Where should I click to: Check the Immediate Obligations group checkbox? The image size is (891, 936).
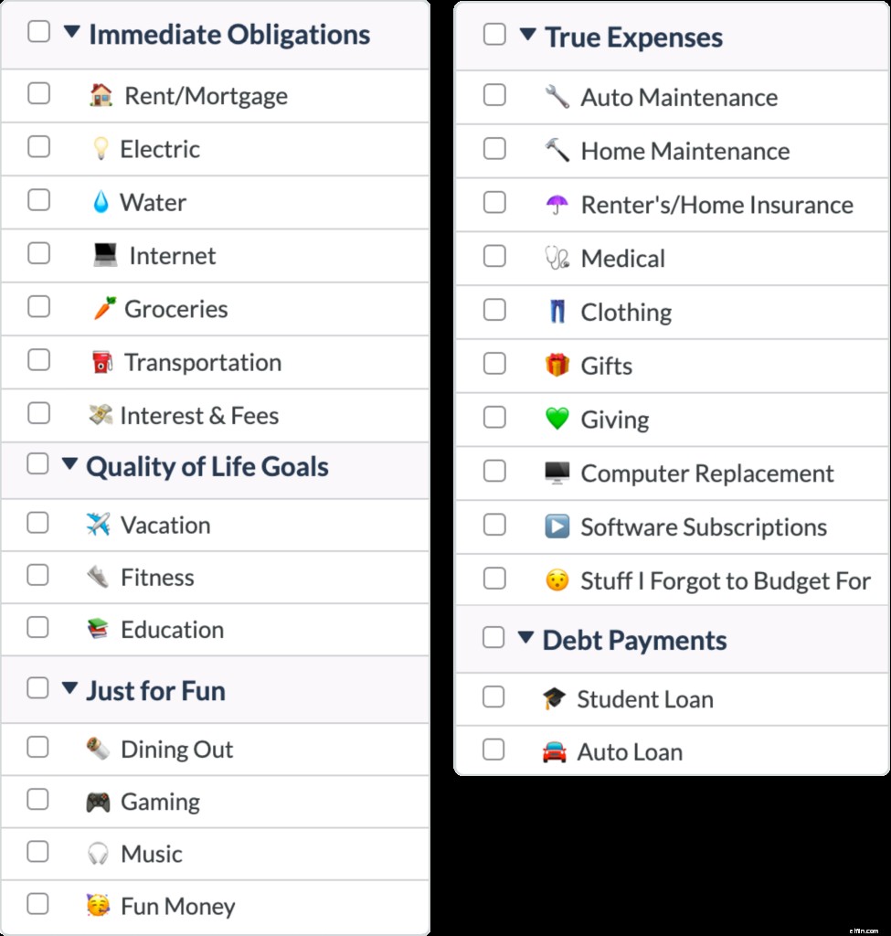coord(37,31)
